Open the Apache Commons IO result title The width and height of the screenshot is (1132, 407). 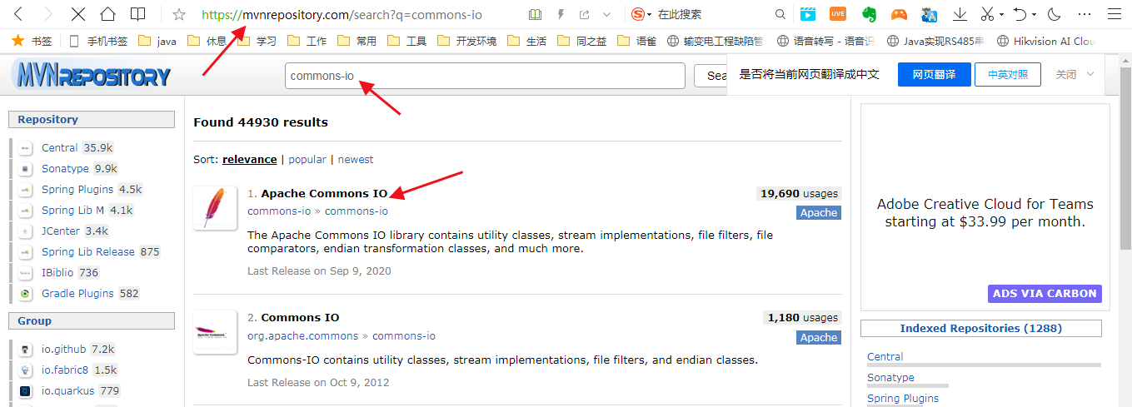pos(324,194)
